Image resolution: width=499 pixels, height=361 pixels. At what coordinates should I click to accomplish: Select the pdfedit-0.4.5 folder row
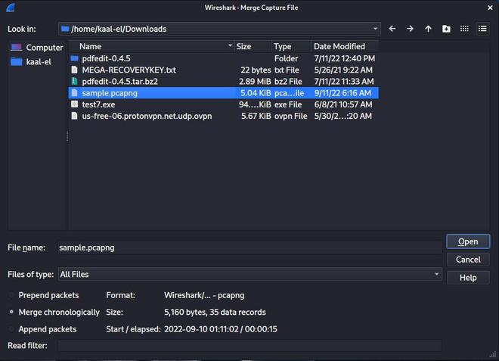224,58
